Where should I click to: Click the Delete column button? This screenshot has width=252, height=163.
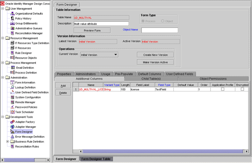pos(63,93)
